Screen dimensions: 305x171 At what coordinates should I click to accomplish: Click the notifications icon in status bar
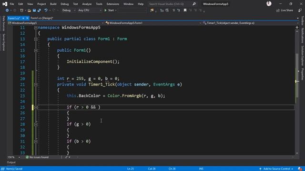click(x=300, y=169)
